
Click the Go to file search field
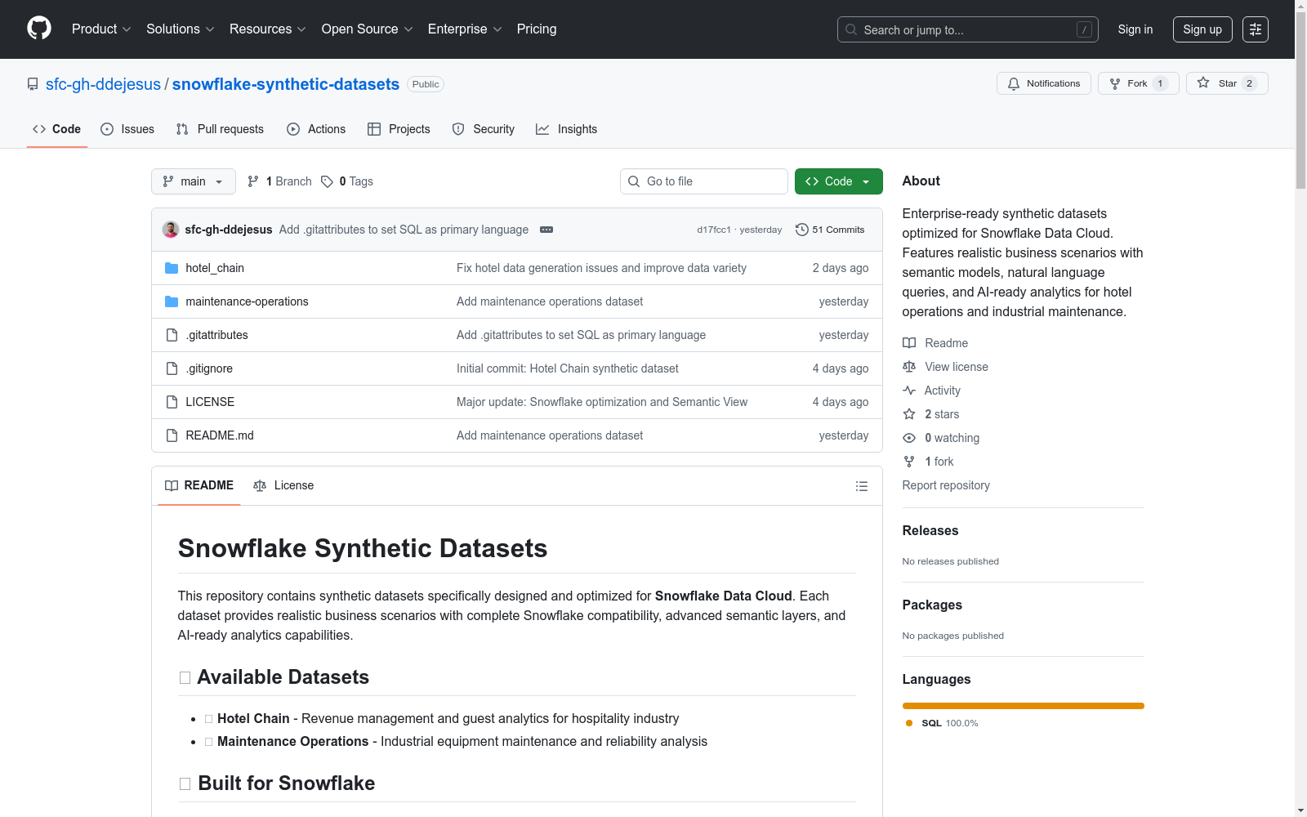(704, 181)
